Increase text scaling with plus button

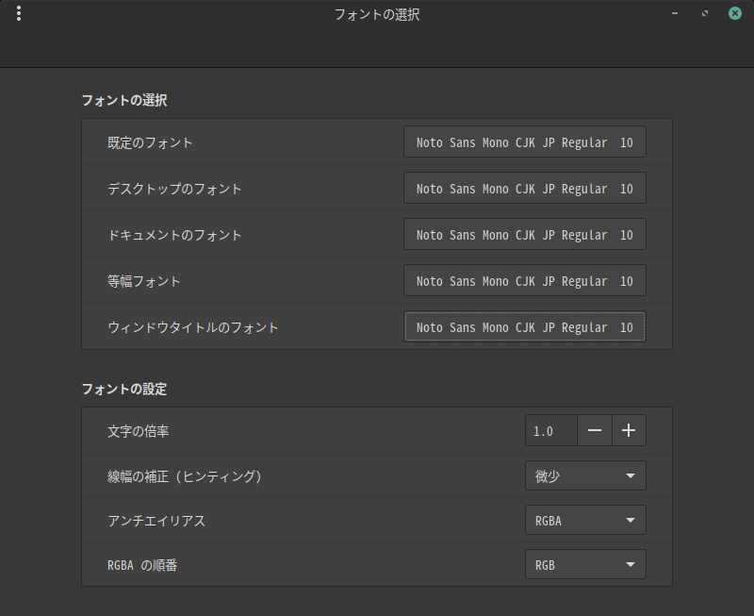click(629, 431)
